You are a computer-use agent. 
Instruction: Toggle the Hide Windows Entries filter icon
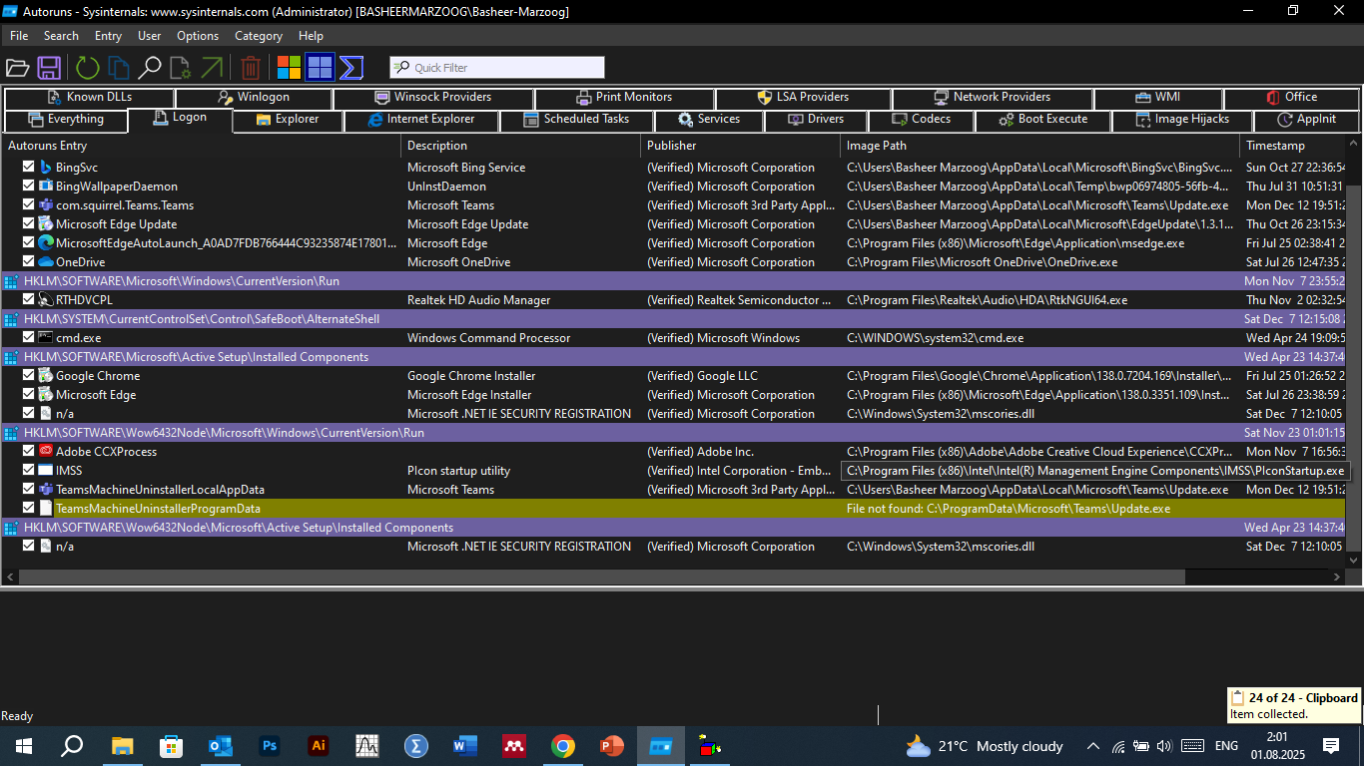320,67
